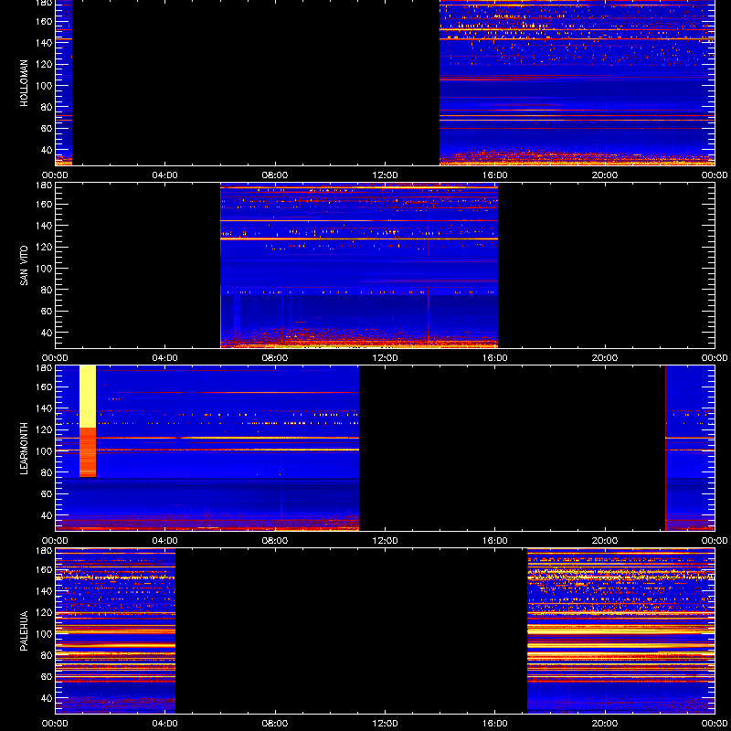Pick the 12:00 time label under San Vito panel
731x731 pixels.
[x=385, y=358]
